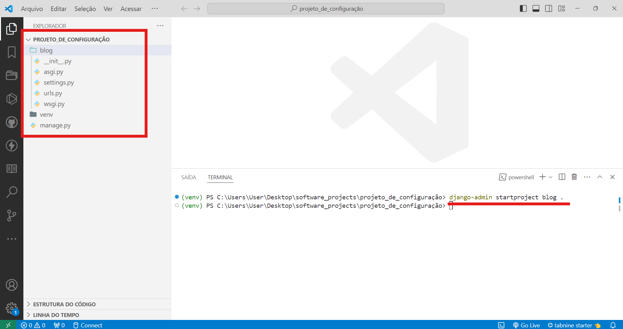Open the terminal profile dropdown arrow
623x329 pixels.
tap(551, 177)
